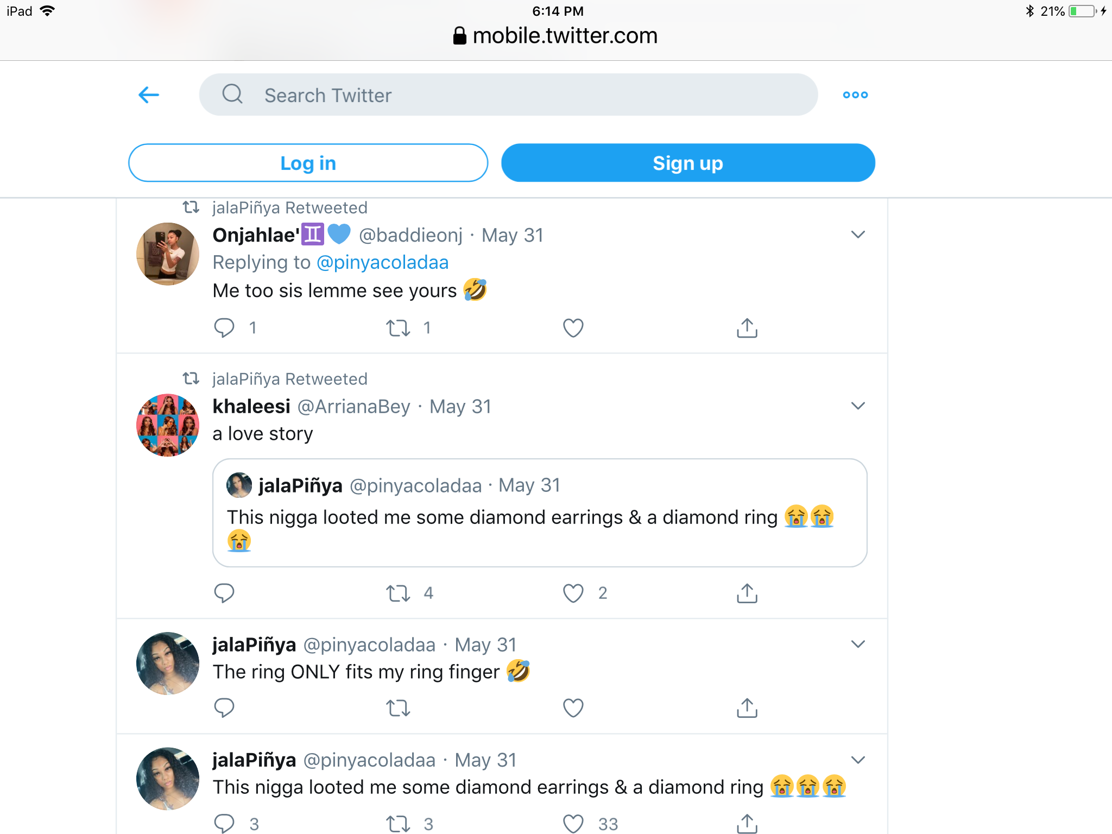This screenshot has width=1112, height=834.
Task: Reply to Onjahlae's tweet
Action: [224, 328]
